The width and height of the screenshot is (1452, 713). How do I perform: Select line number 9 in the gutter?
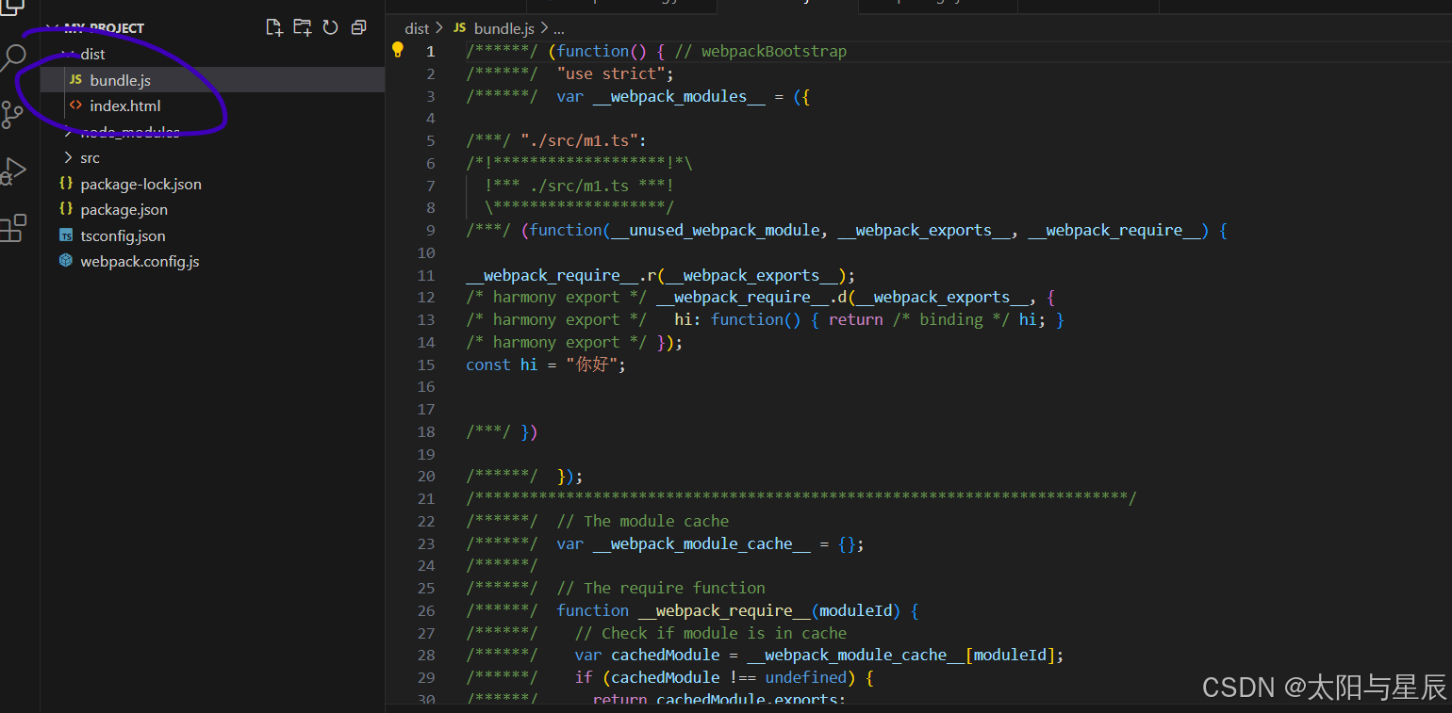[x=430, y=230]
